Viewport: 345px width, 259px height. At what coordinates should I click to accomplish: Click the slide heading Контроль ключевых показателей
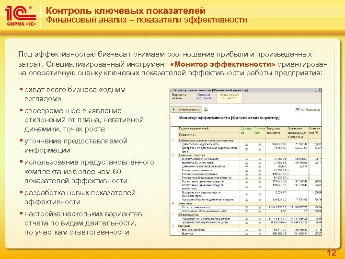(x=126, y=11)
